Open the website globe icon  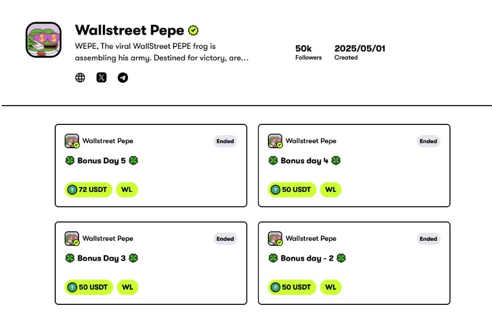coord(80,78)
